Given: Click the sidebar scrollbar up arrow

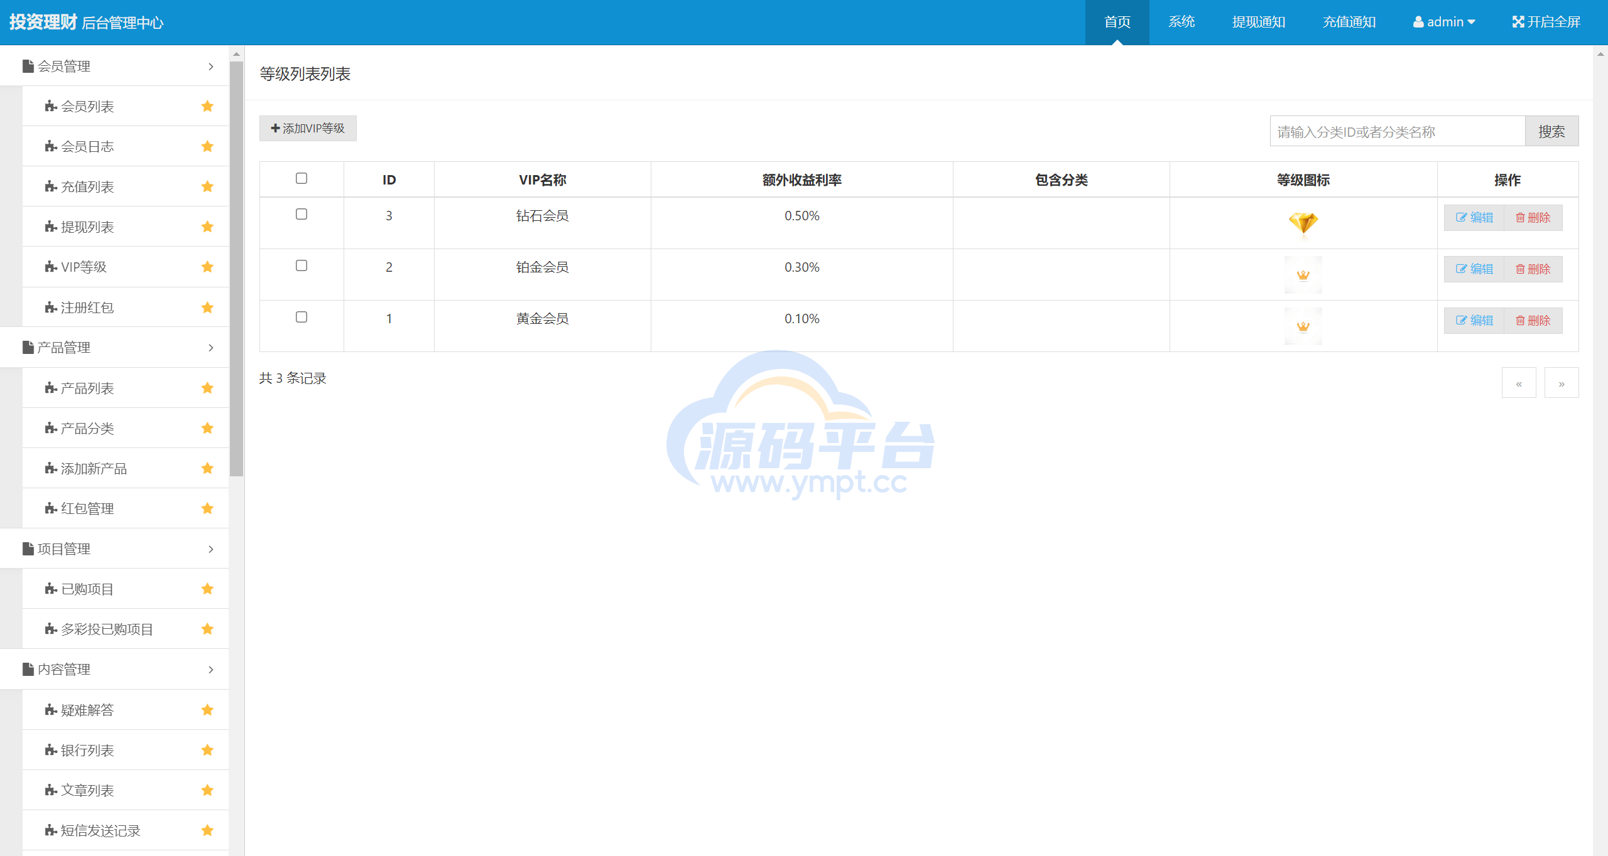Looking at the screenshot, I should pyautogui.click(x=236, y=54).
